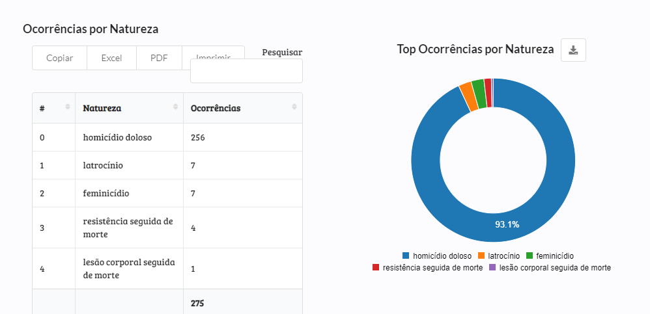Screen dimensions: 650x314
Task: Click the Copiar button
Action: click(x=59, y=58)
